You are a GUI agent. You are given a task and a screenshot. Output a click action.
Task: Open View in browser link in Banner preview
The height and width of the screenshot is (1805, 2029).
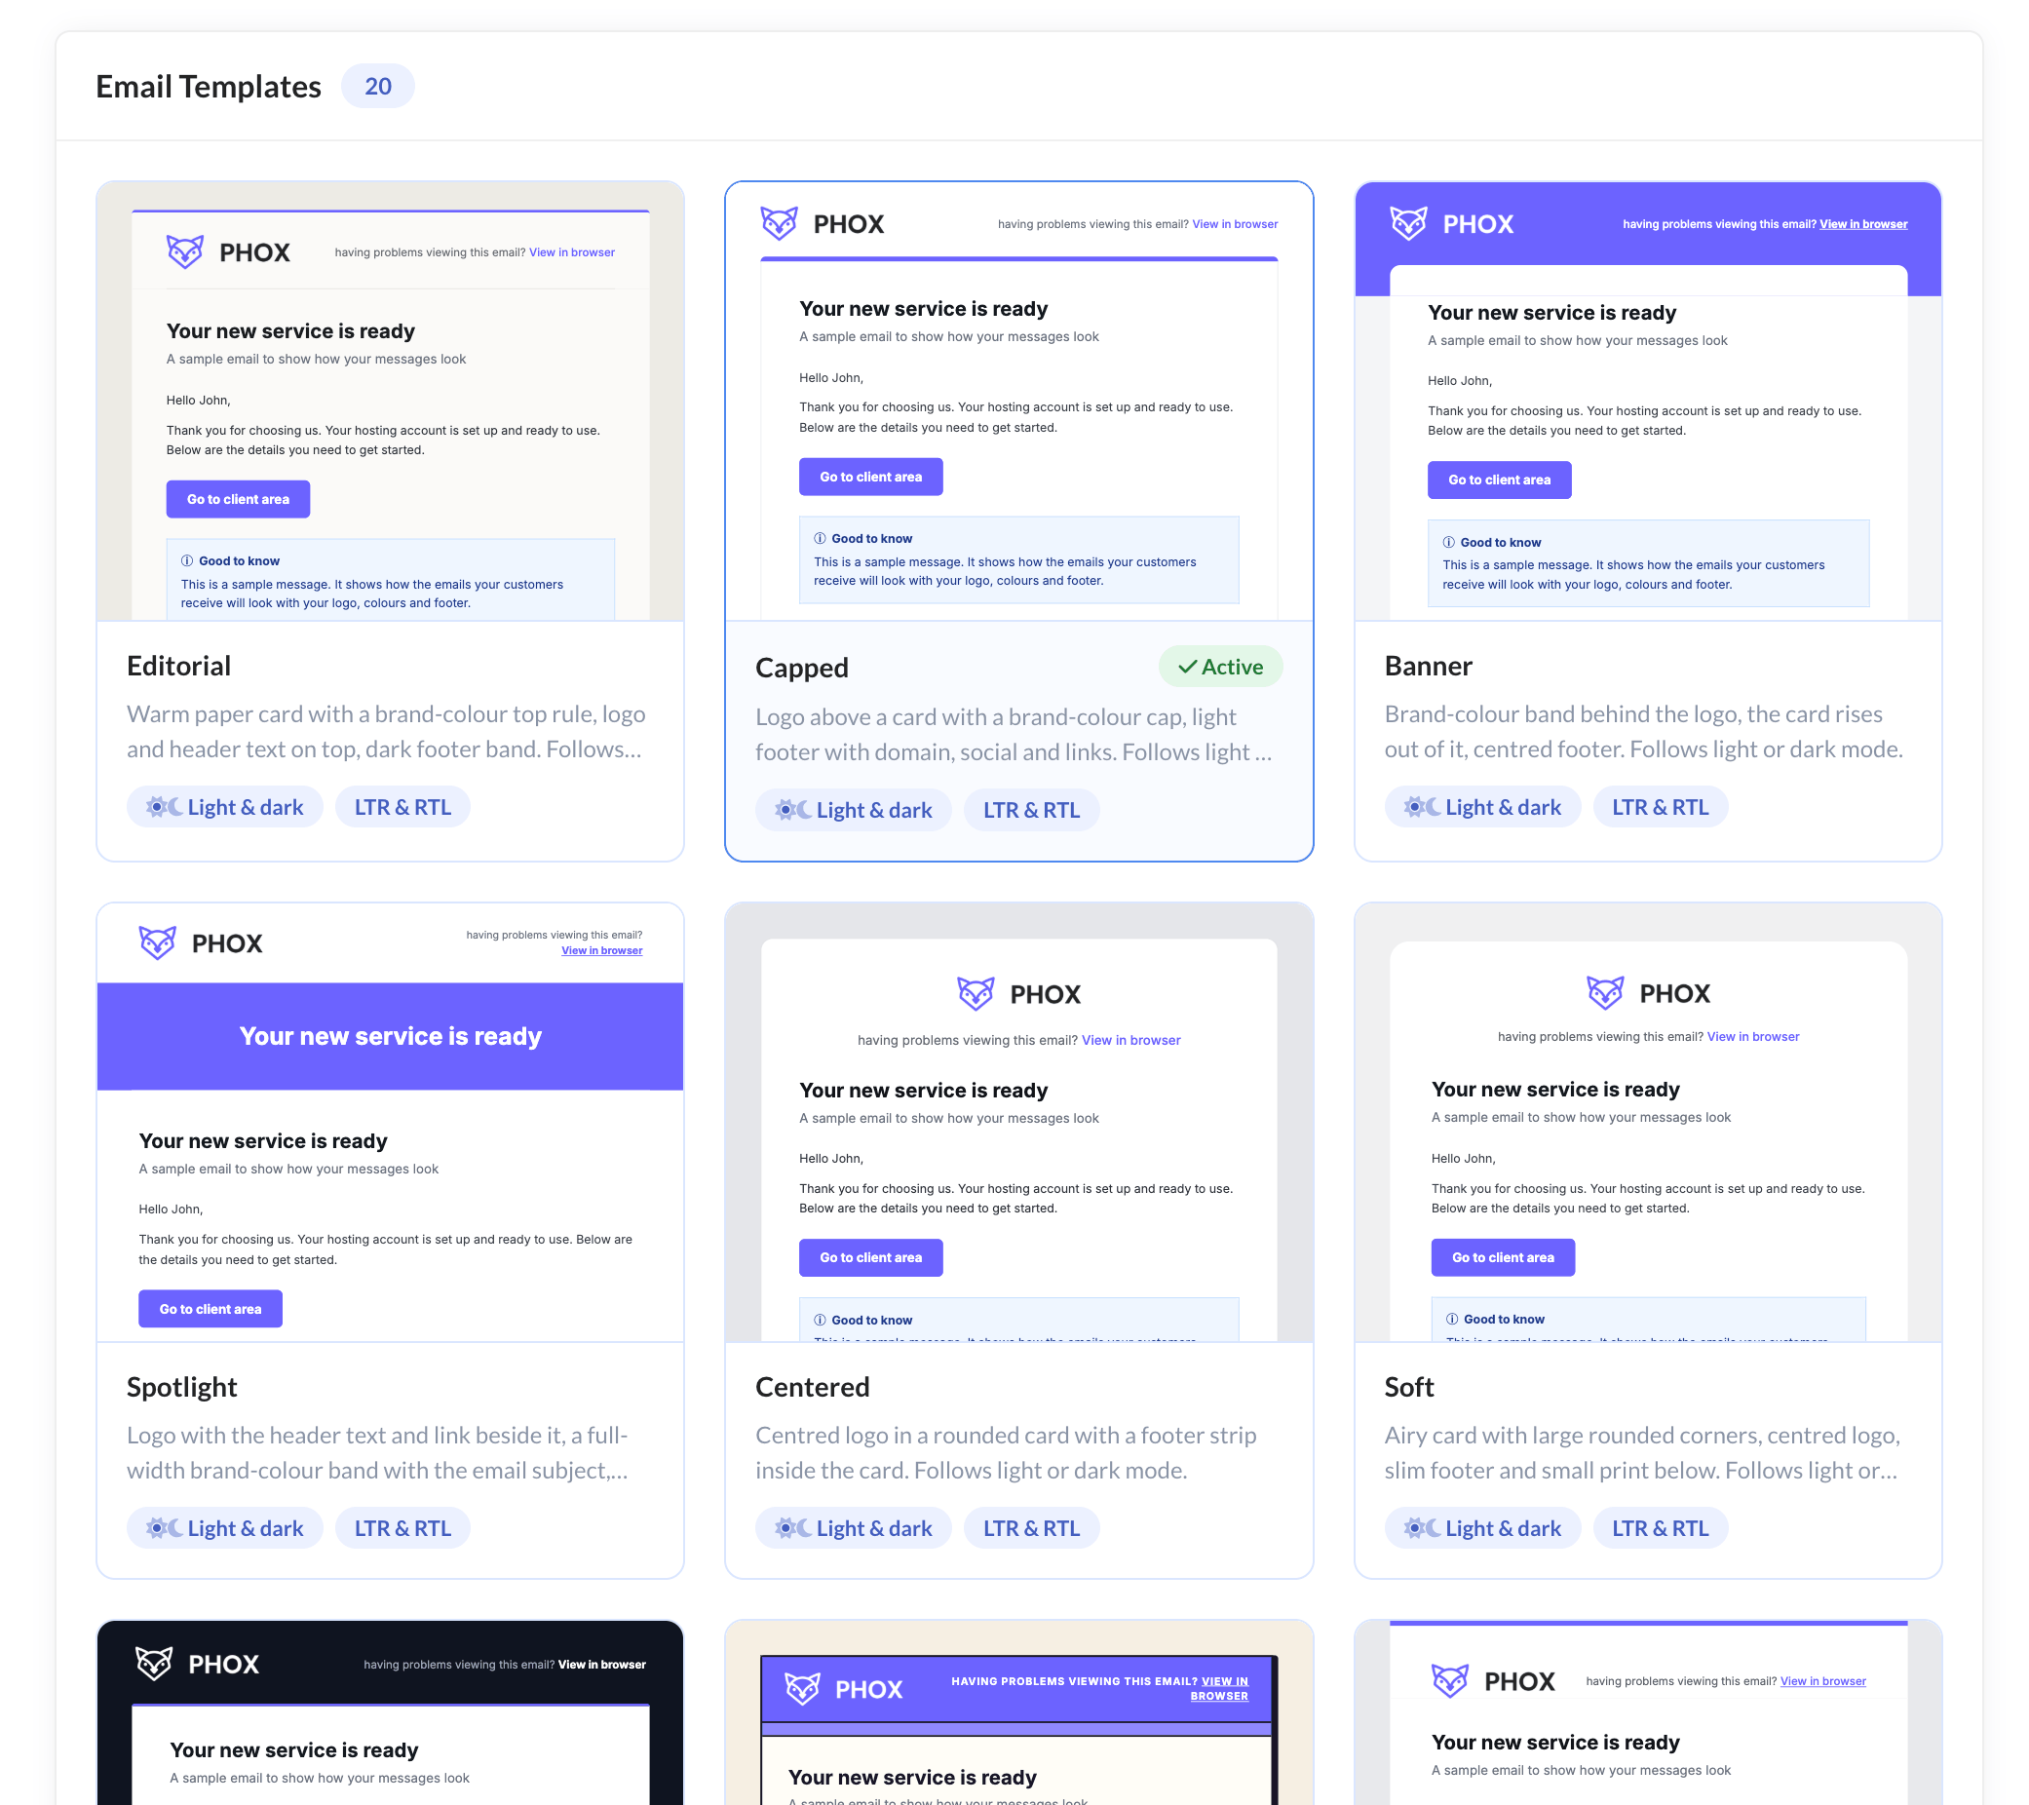[1863, 224]
